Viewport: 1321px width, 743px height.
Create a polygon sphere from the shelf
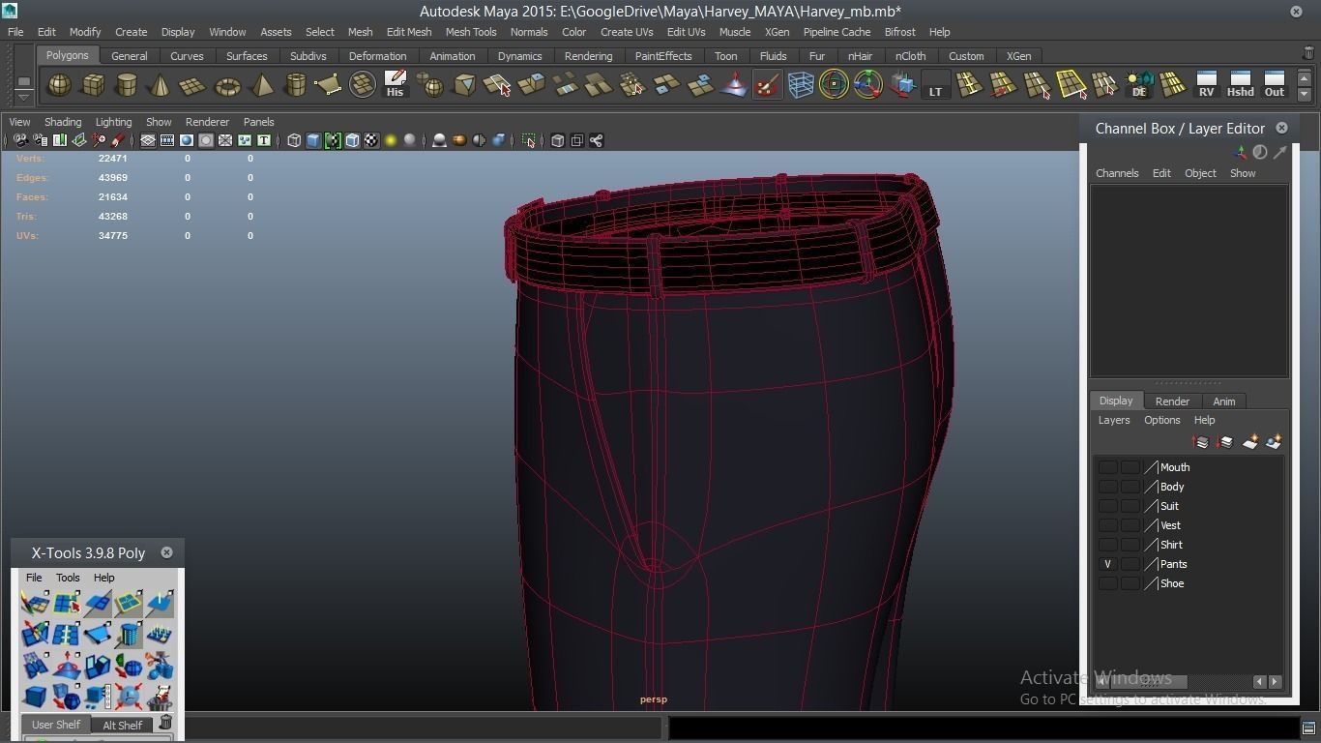click(x=59, y=85)
